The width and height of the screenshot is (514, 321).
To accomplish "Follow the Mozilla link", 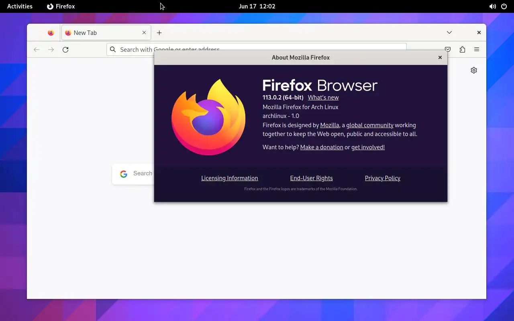I will pyautogui.click(x=330, y=125).
